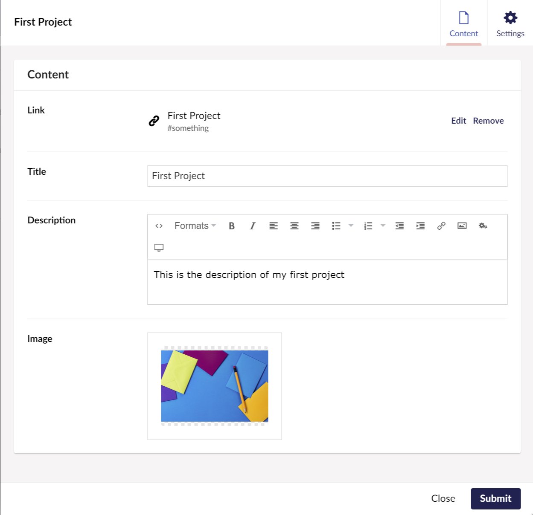
Task: Remove the First Project link
Action: tap(488, 121)
